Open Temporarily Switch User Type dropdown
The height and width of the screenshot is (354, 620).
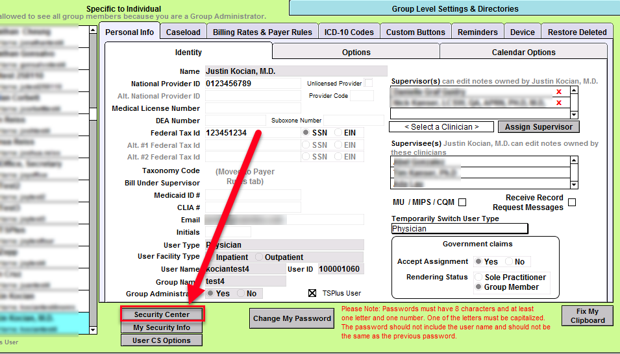point(460,229)
